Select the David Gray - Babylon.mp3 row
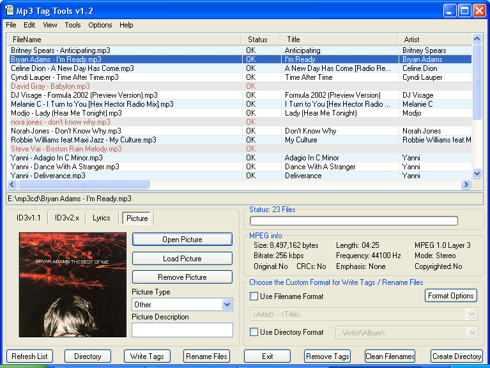The image size is (490, 368). 240,86
